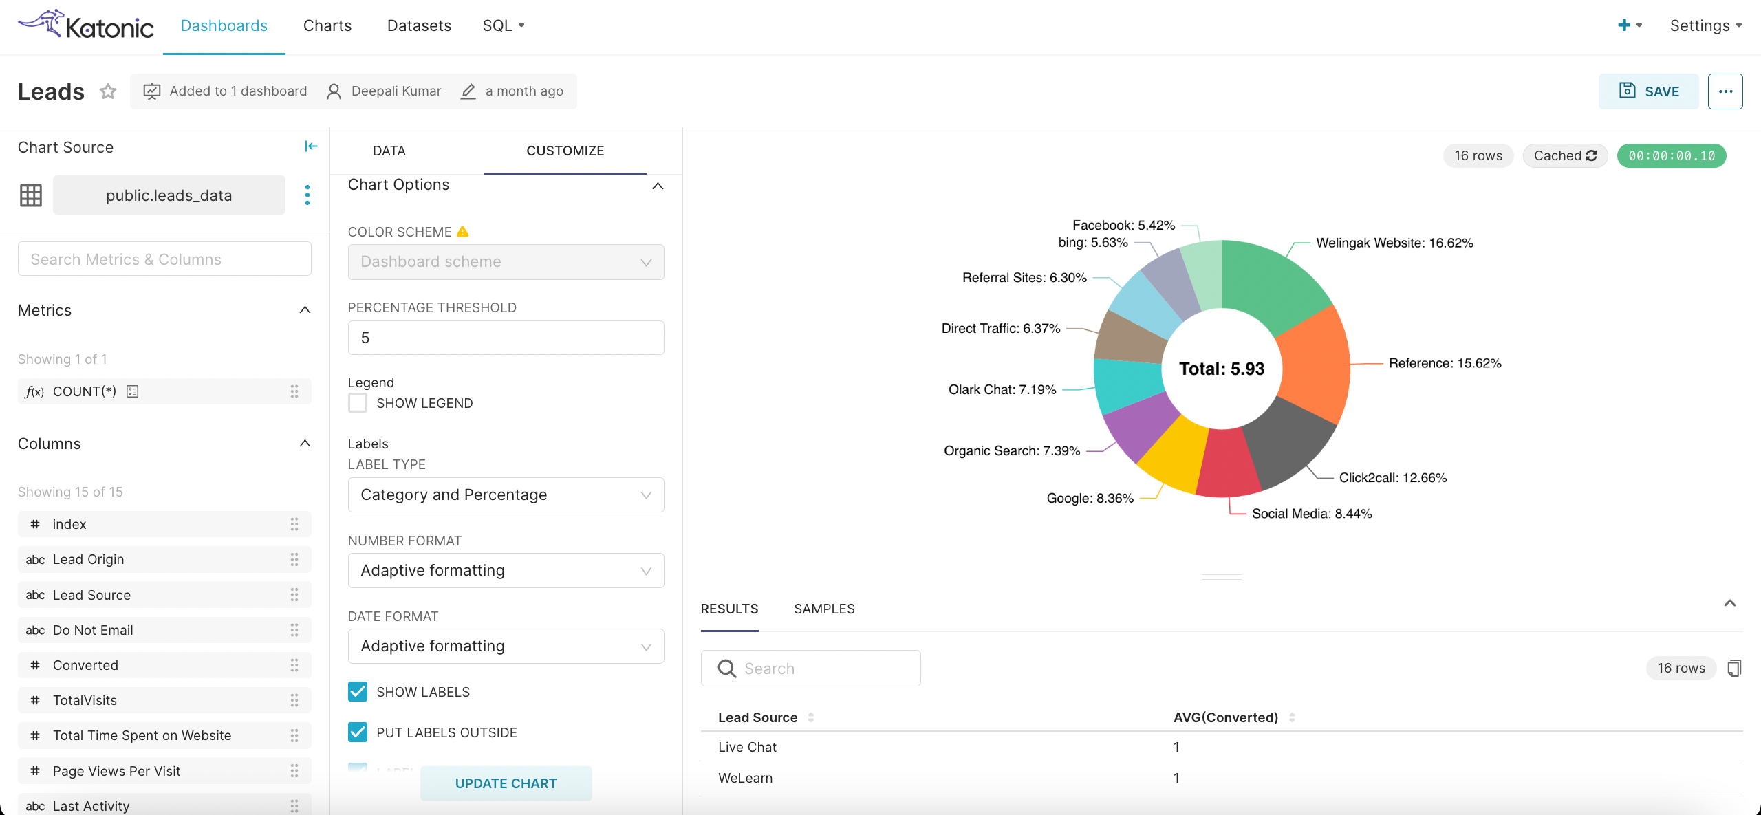Click the COUNT(*) metric info icon
1761x815 pixels.
(133, 391)
